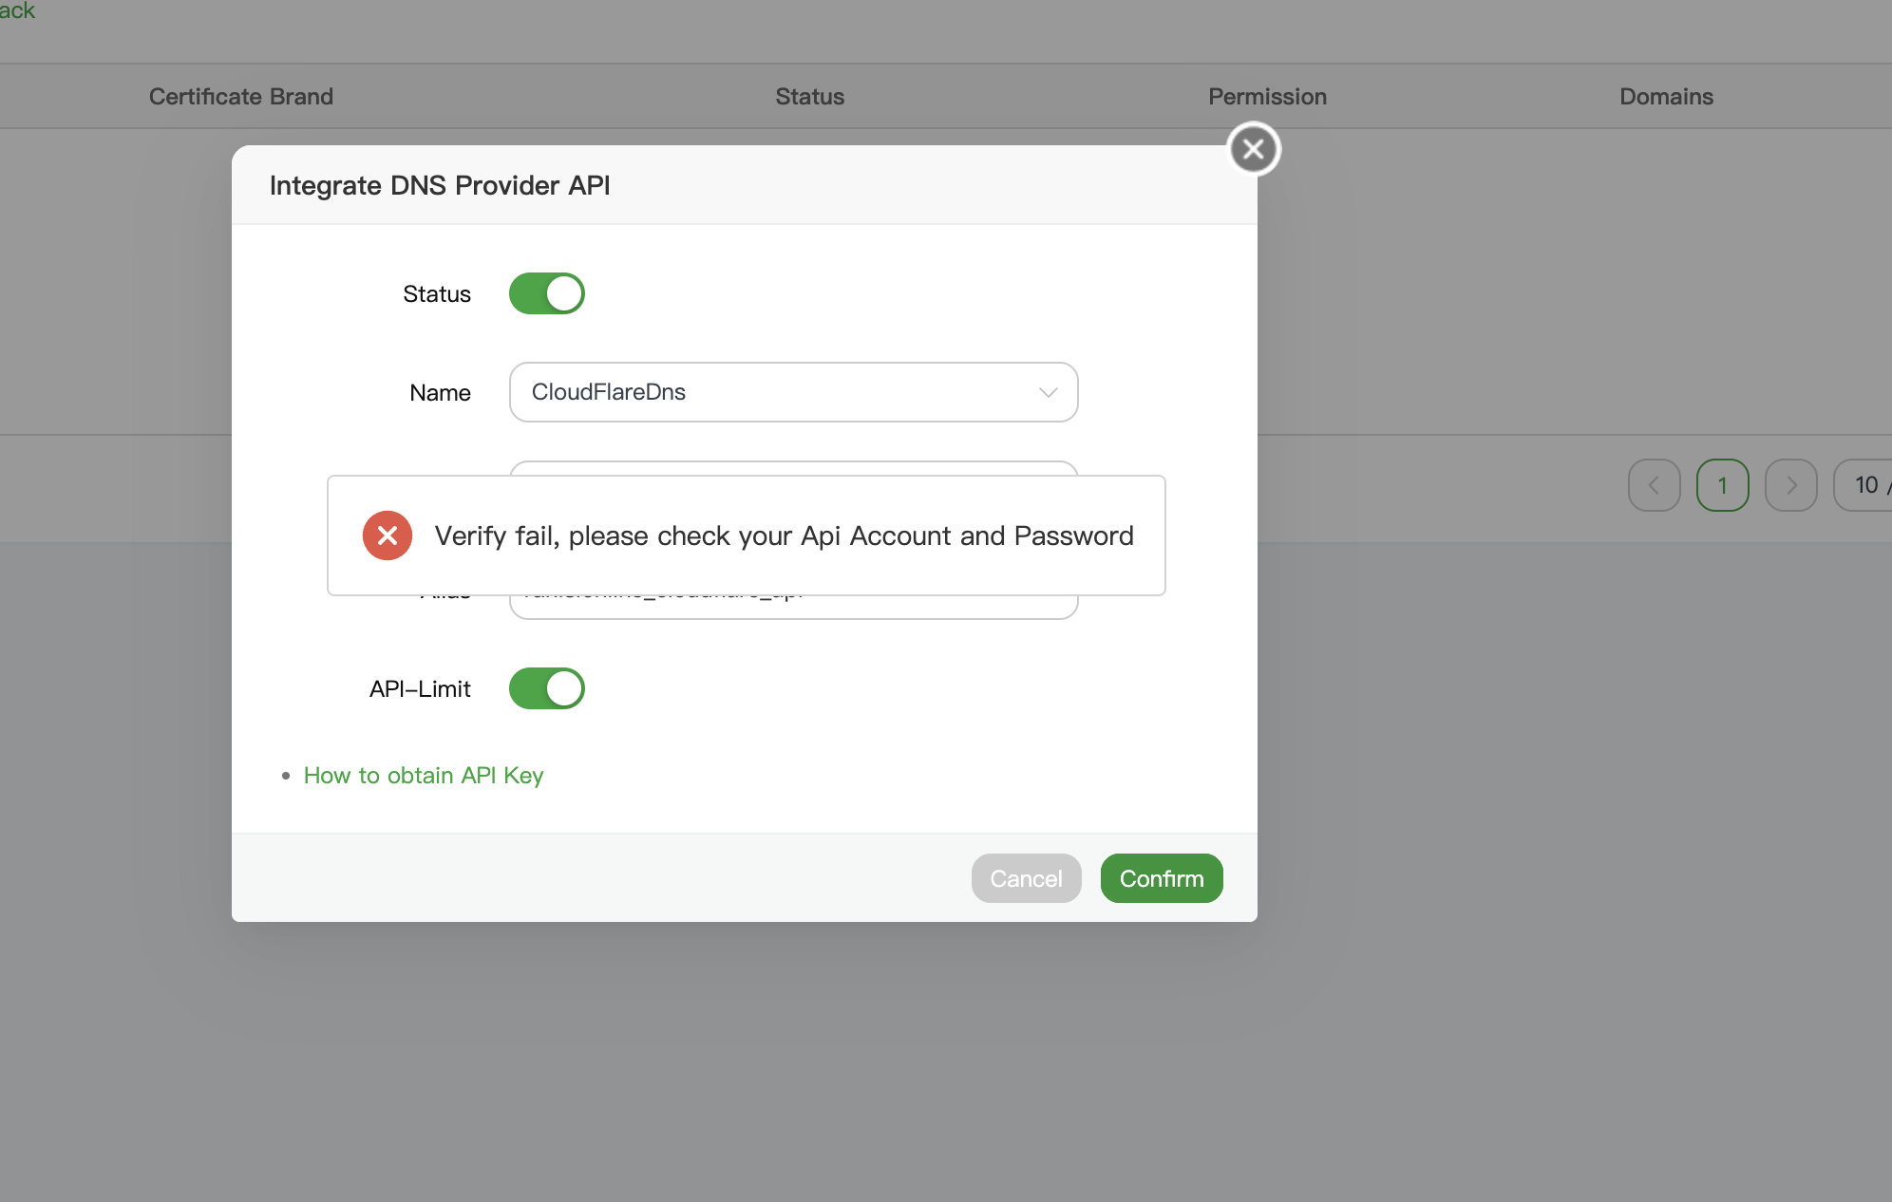Image resolution: width=1892 pixels, height=1202 pixels.
Task: Click the Back link at the top left
Action: click(x=17, y=10)
